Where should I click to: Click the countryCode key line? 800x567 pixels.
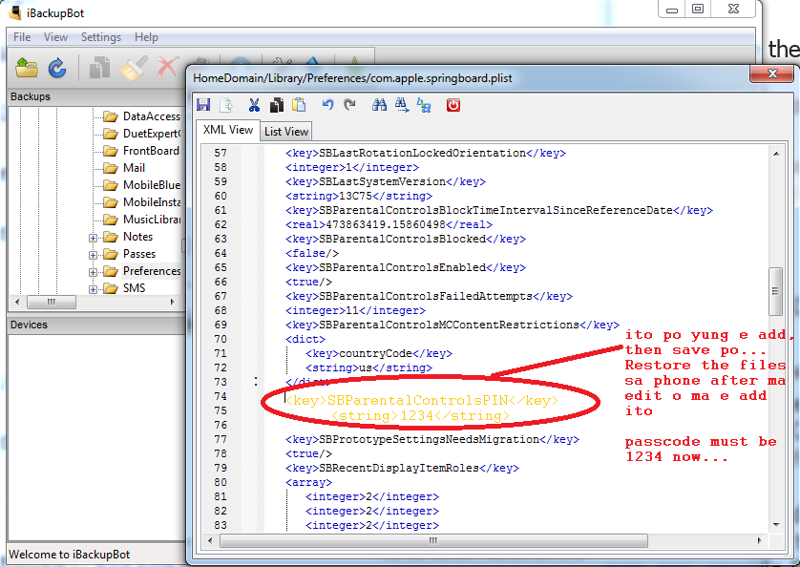pyautogui.click(x=379, y=353)
